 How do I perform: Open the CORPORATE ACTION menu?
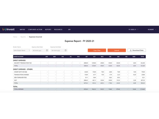click(35, 30)
